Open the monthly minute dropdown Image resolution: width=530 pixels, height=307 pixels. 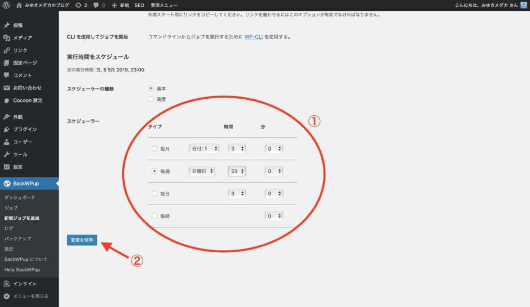[x=273, y=149]
